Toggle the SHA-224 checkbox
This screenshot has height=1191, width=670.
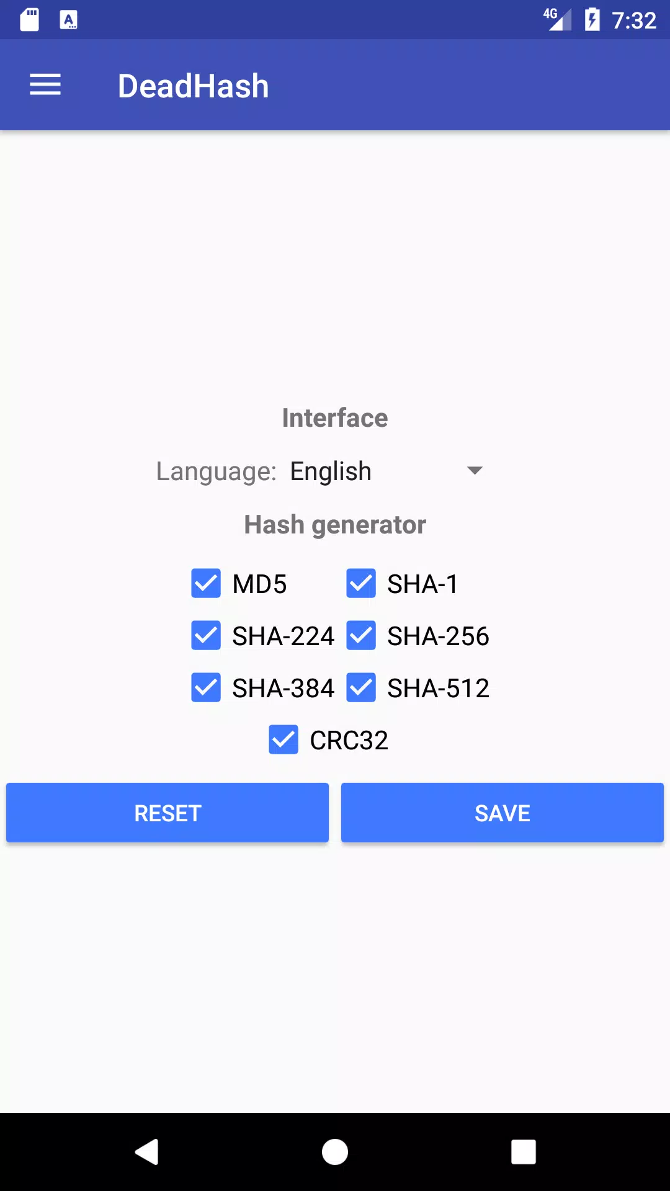(206, 635)
